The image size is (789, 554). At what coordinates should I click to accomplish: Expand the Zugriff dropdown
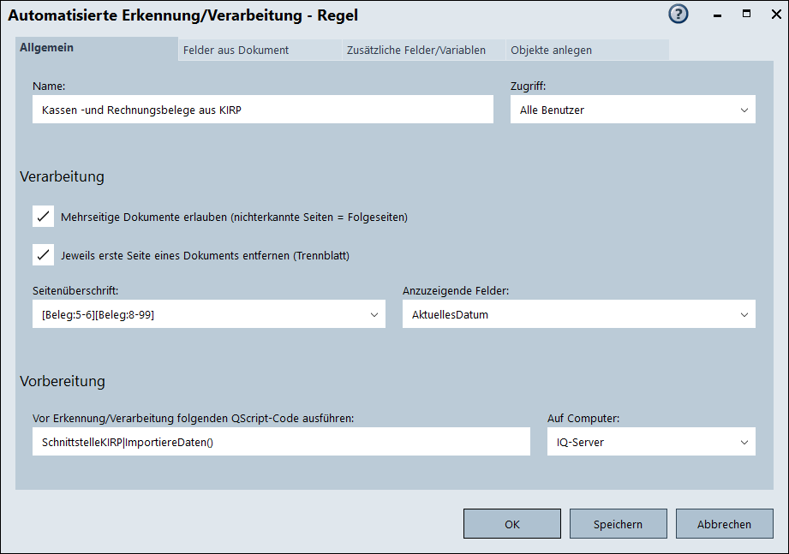click(744, 110)
